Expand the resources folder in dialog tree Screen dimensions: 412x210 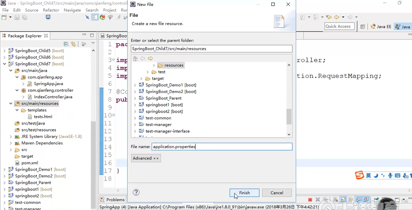(x=154, y=65)
